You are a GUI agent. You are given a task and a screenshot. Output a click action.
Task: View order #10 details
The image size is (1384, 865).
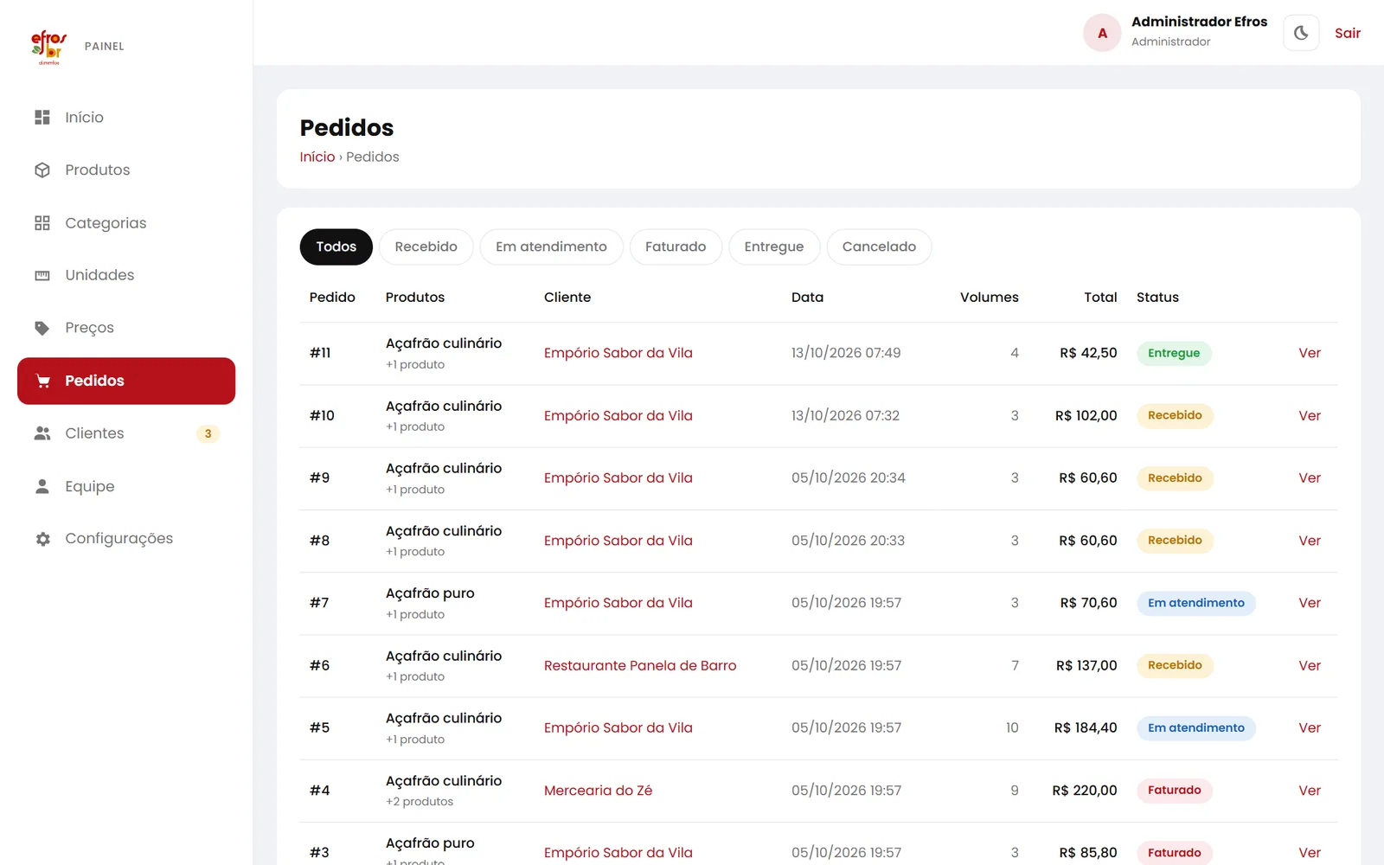1310,415
